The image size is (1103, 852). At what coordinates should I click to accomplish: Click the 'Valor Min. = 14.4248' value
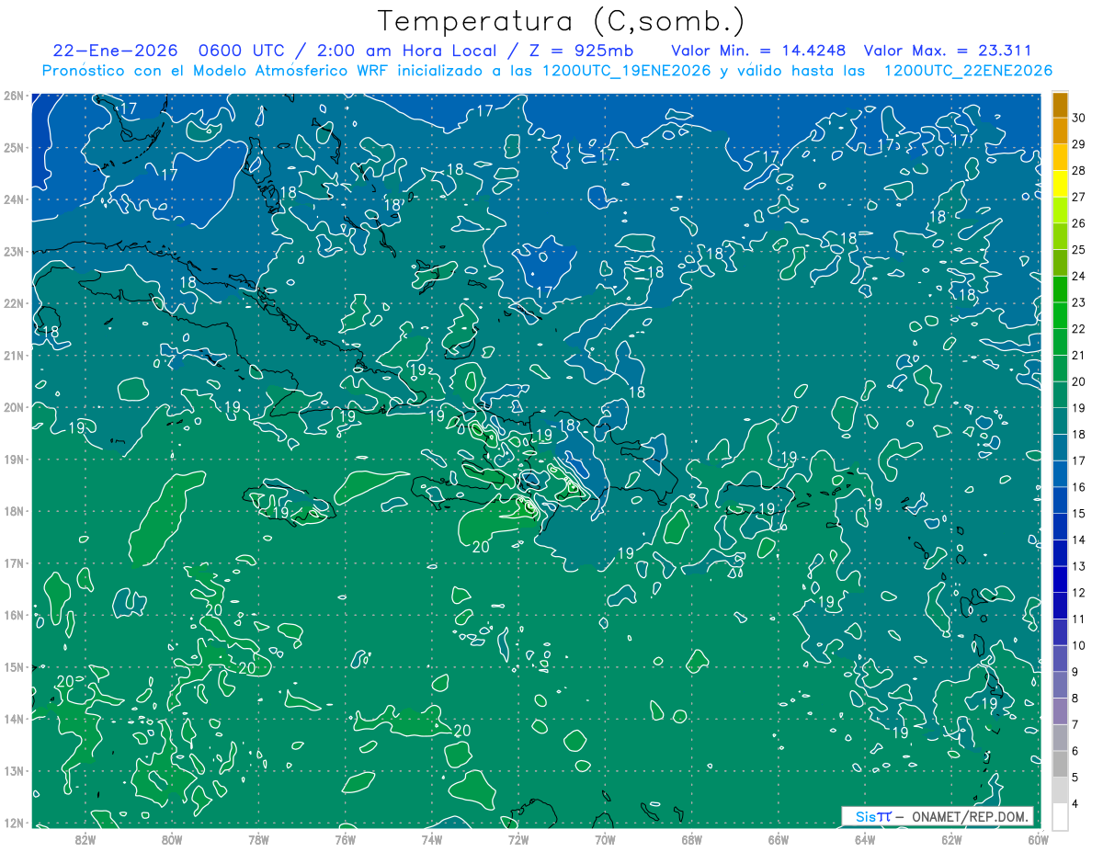759,51
